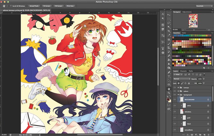Viewport: 214px width, 136px height.
Task: Add layer style using fx icon
Action: (188, 135)
